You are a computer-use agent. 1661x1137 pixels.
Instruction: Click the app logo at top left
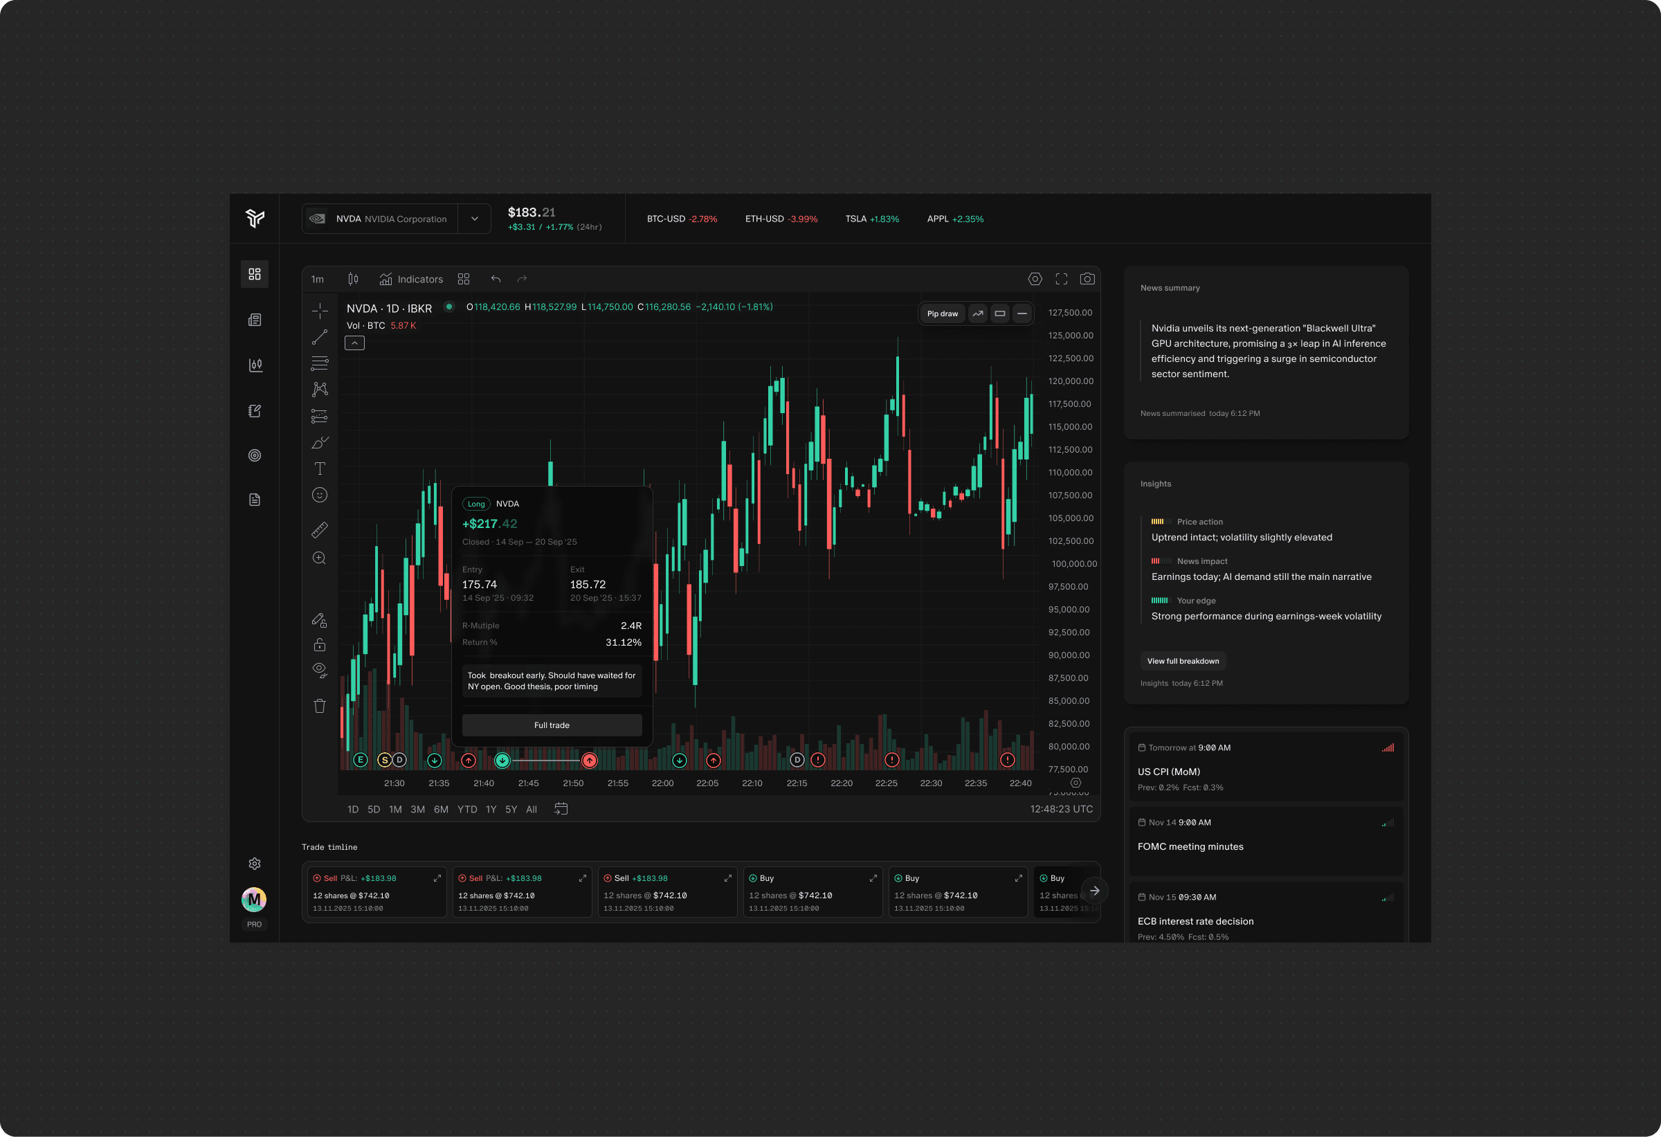click(255, 218)
